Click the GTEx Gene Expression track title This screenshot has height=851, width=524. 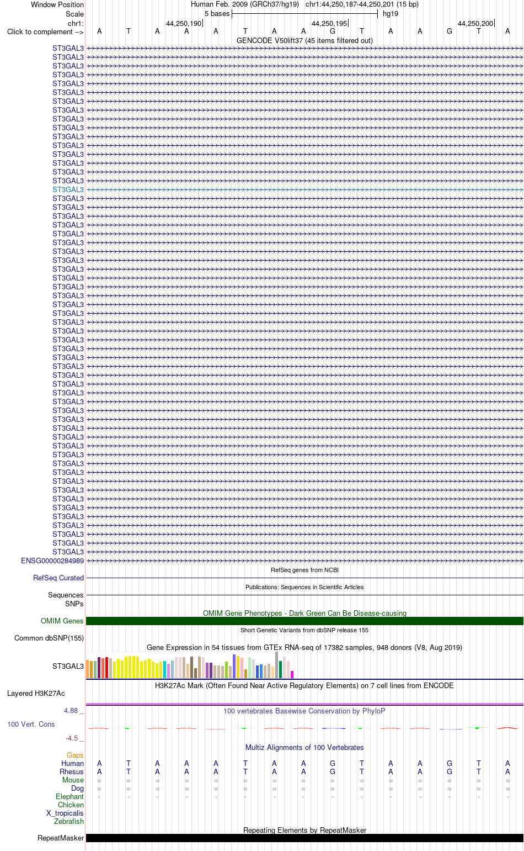(304, 647)
